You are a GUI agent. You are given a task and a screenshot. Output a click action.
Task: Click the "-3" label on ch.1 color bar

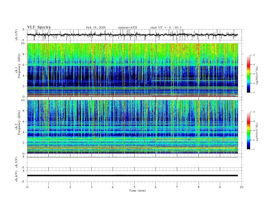[x=253, y=55]
